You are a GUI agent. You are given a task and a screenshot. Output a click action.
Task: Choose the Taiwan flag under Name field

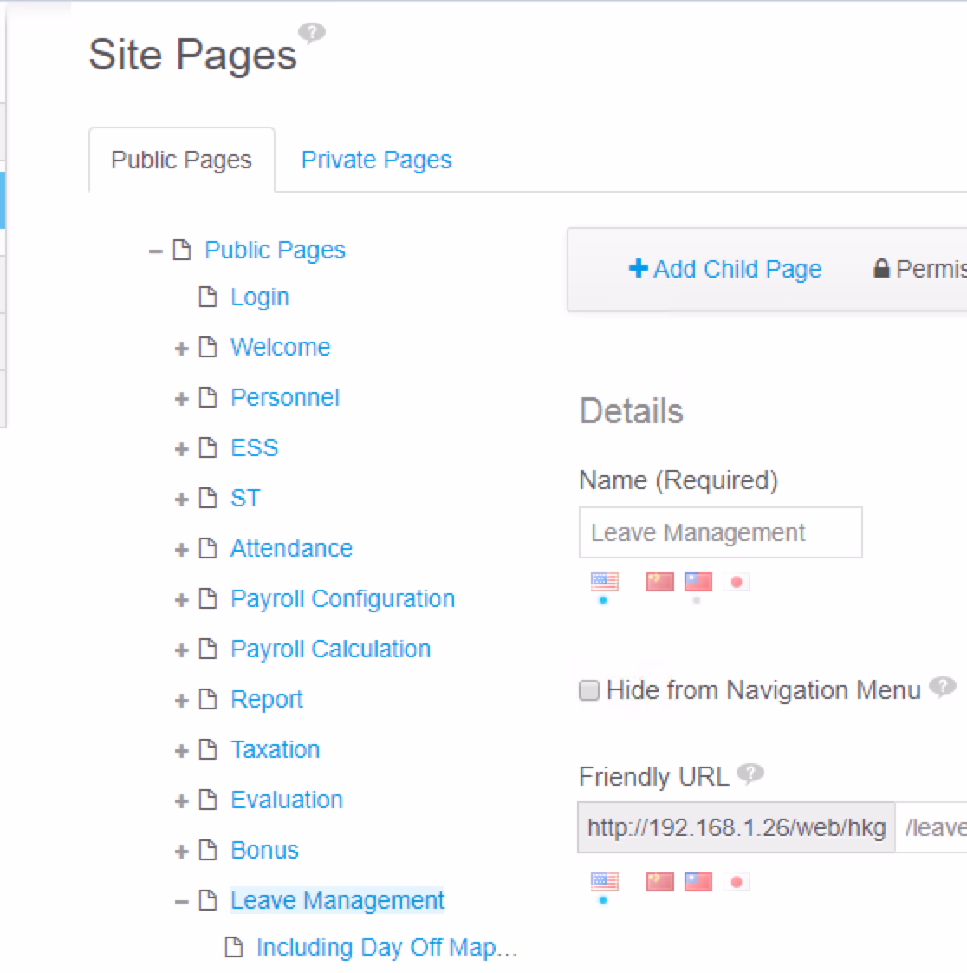pos(698,582)
